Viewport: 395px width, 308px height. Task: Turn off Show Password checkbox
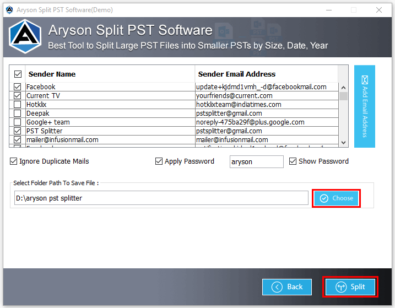click(293, 161)
